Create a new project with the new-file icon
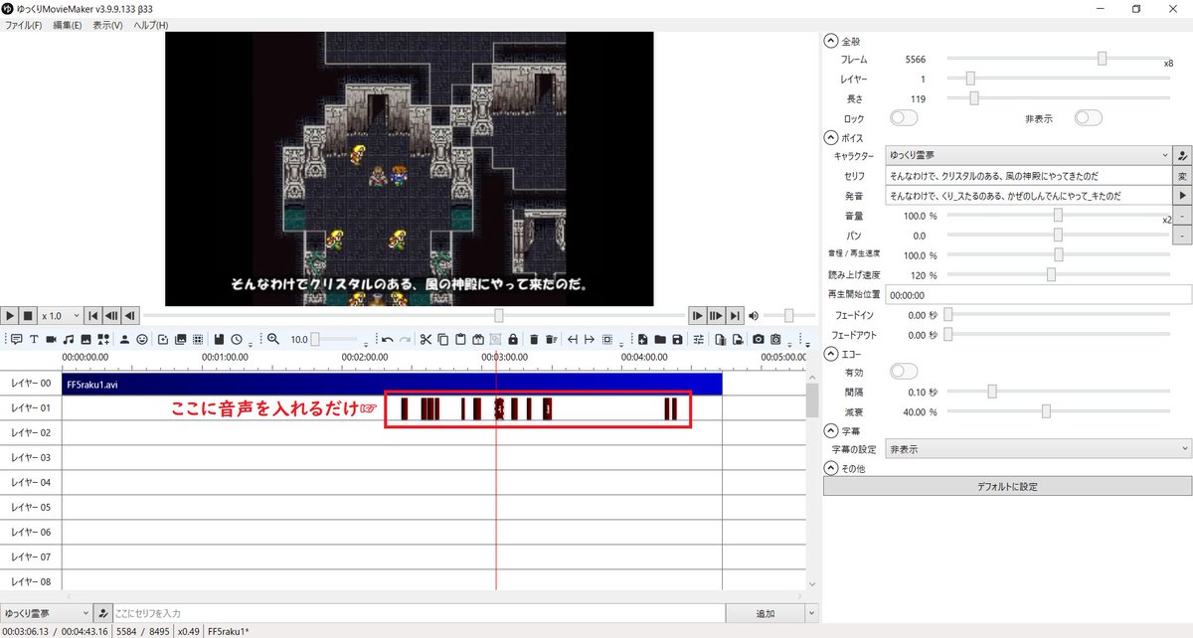1193x638 pixels. pyautogui.click(x=642, y=339)
